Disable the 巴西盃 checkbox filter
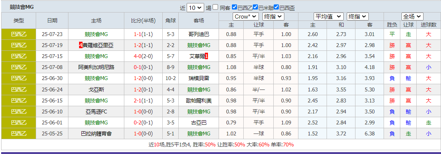 (x=276, y=7)
